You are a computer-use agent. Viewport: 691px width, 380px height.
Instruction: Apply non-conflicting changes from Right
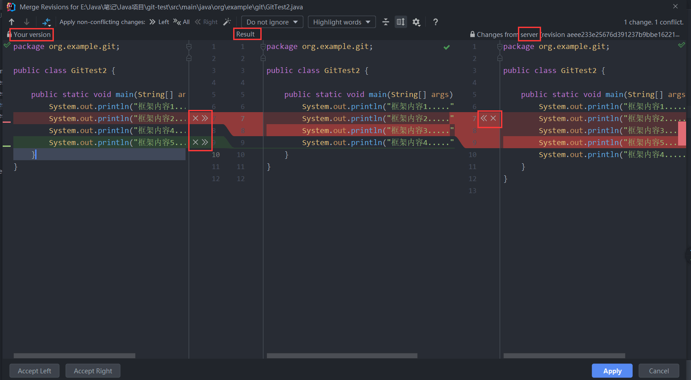click(x=206, y=22)
